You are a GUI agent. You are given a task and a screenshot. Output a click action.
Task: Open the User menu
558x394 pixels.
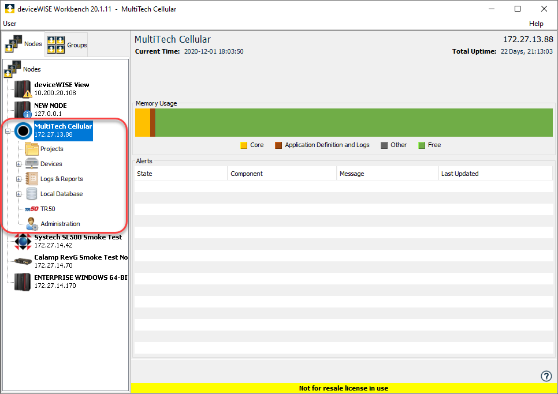[10, 24]
